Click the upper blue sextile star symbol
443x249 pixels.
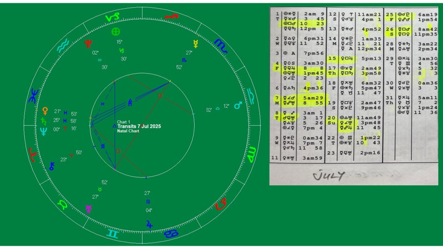coord(103,104)
